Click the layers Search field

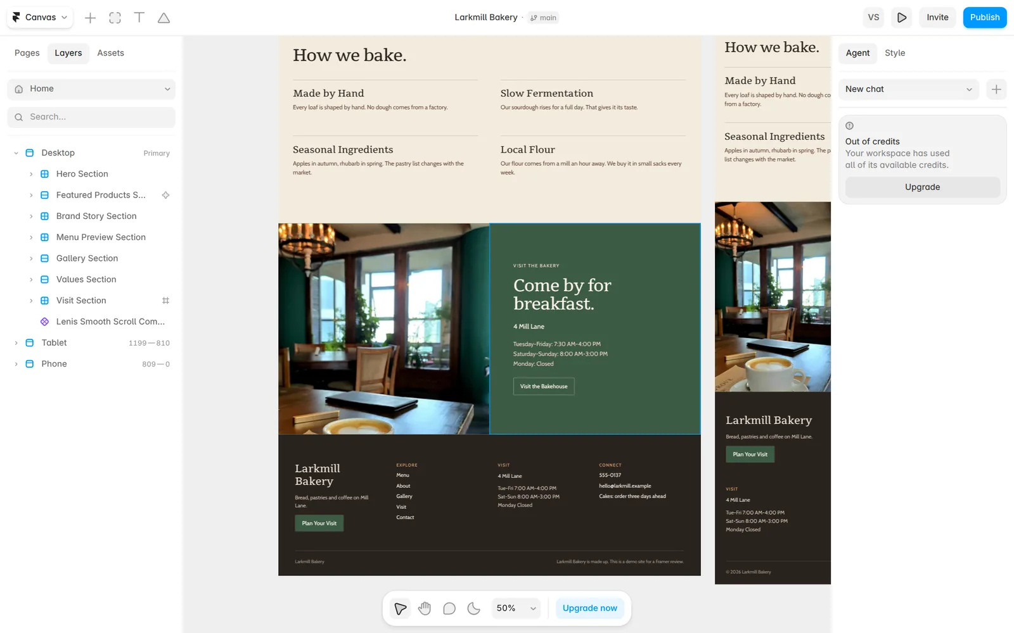point(91,117)
